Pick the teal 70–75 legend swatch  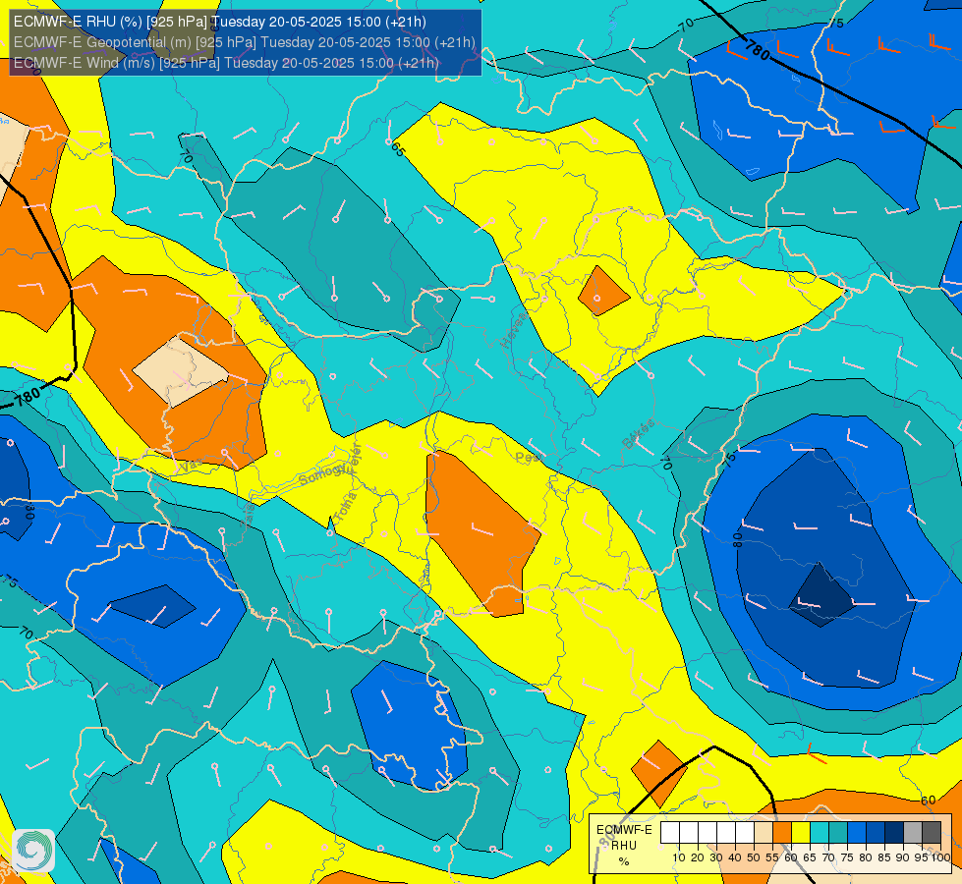tap(838, 832)
